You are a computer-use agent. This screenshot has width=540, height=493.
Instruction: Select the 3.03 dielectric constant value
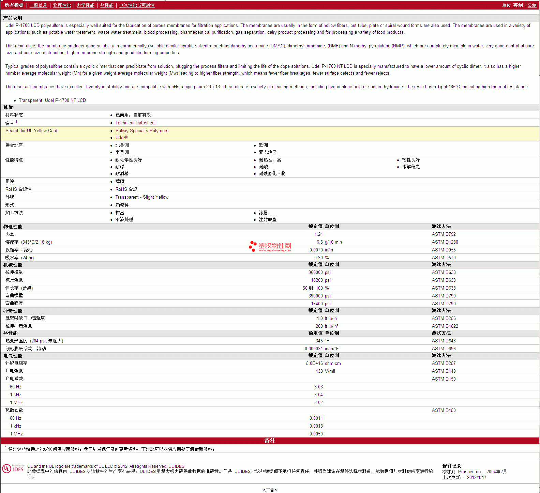click(318, 387)
